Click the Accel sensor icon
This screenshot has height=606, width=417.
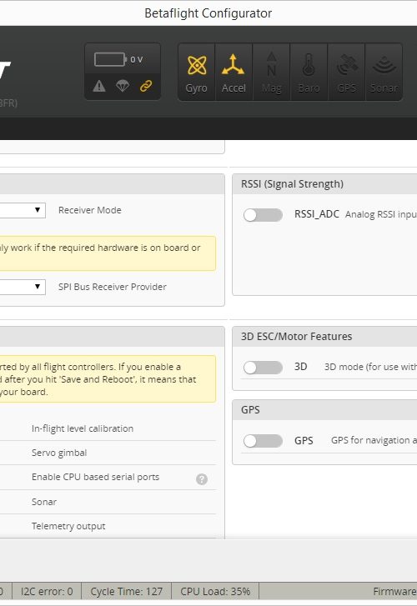pos(234,65)
